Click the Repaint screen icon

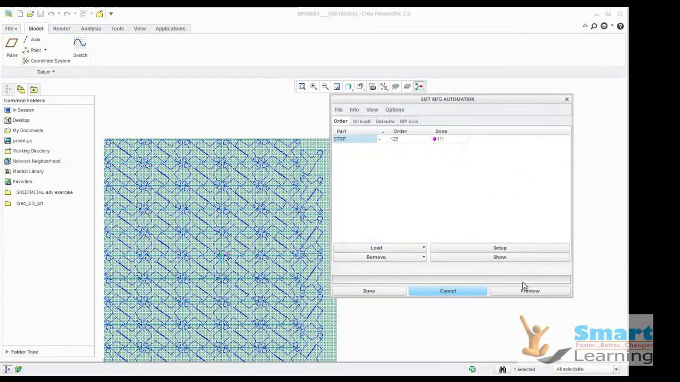pos(337,87)
